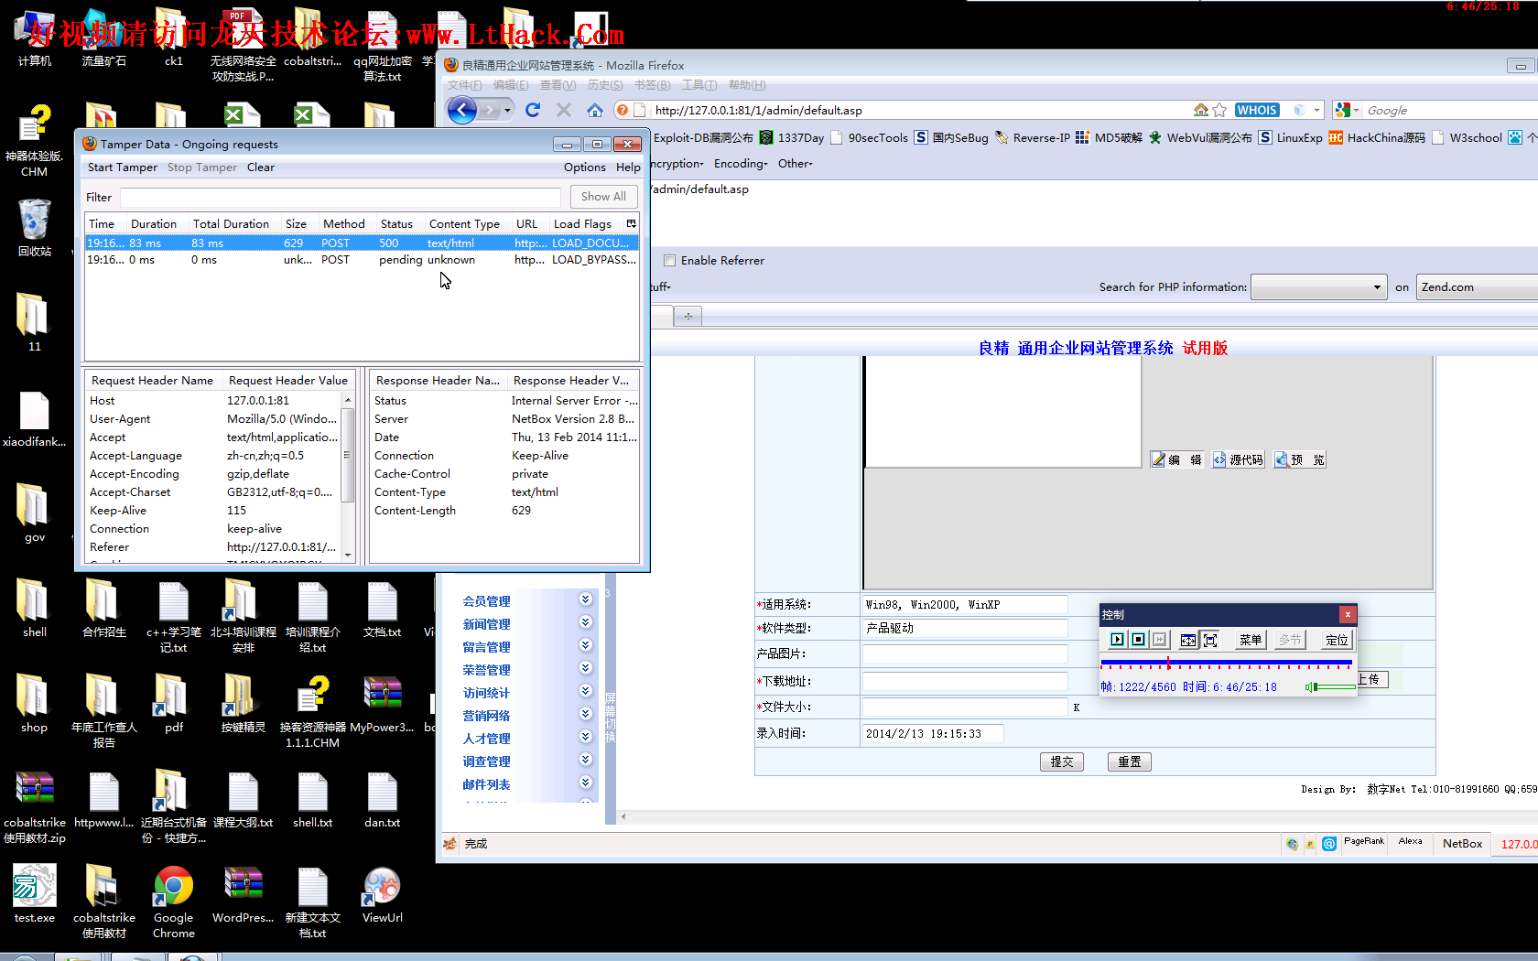1538x961 pixels.
Task: Open the 1337Day bookmark
Action: click(792, 138)
